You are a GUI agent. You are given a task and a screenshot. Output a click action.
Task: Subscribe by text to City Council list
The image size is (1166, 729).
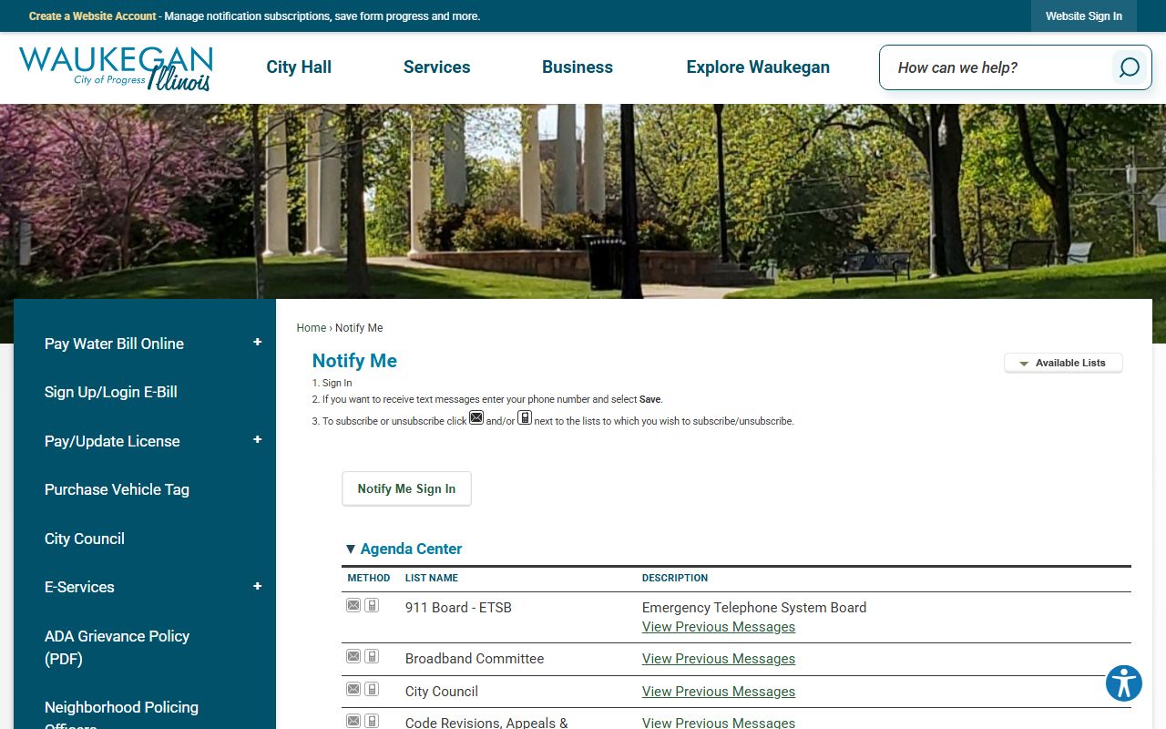click(x=372, y=689)
